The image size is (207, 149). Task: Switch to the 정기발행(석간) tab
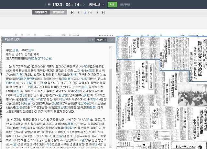[x=59, y=12]
